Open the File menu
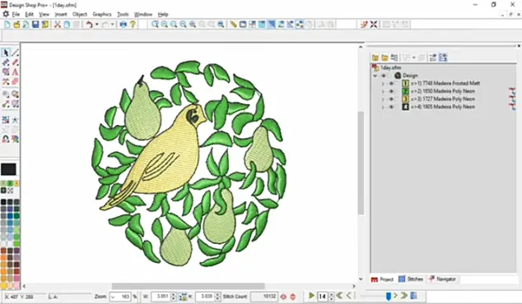This screenshot has width=522, height=304. click(16, 14)
